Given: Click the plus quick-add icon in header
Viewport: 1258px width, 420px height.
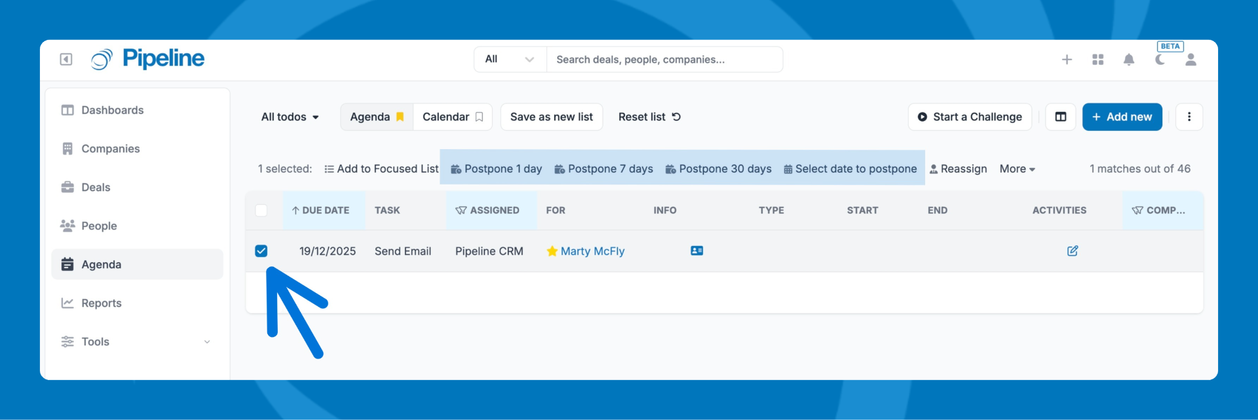Looking at the screenshot, I should 1067,60.
